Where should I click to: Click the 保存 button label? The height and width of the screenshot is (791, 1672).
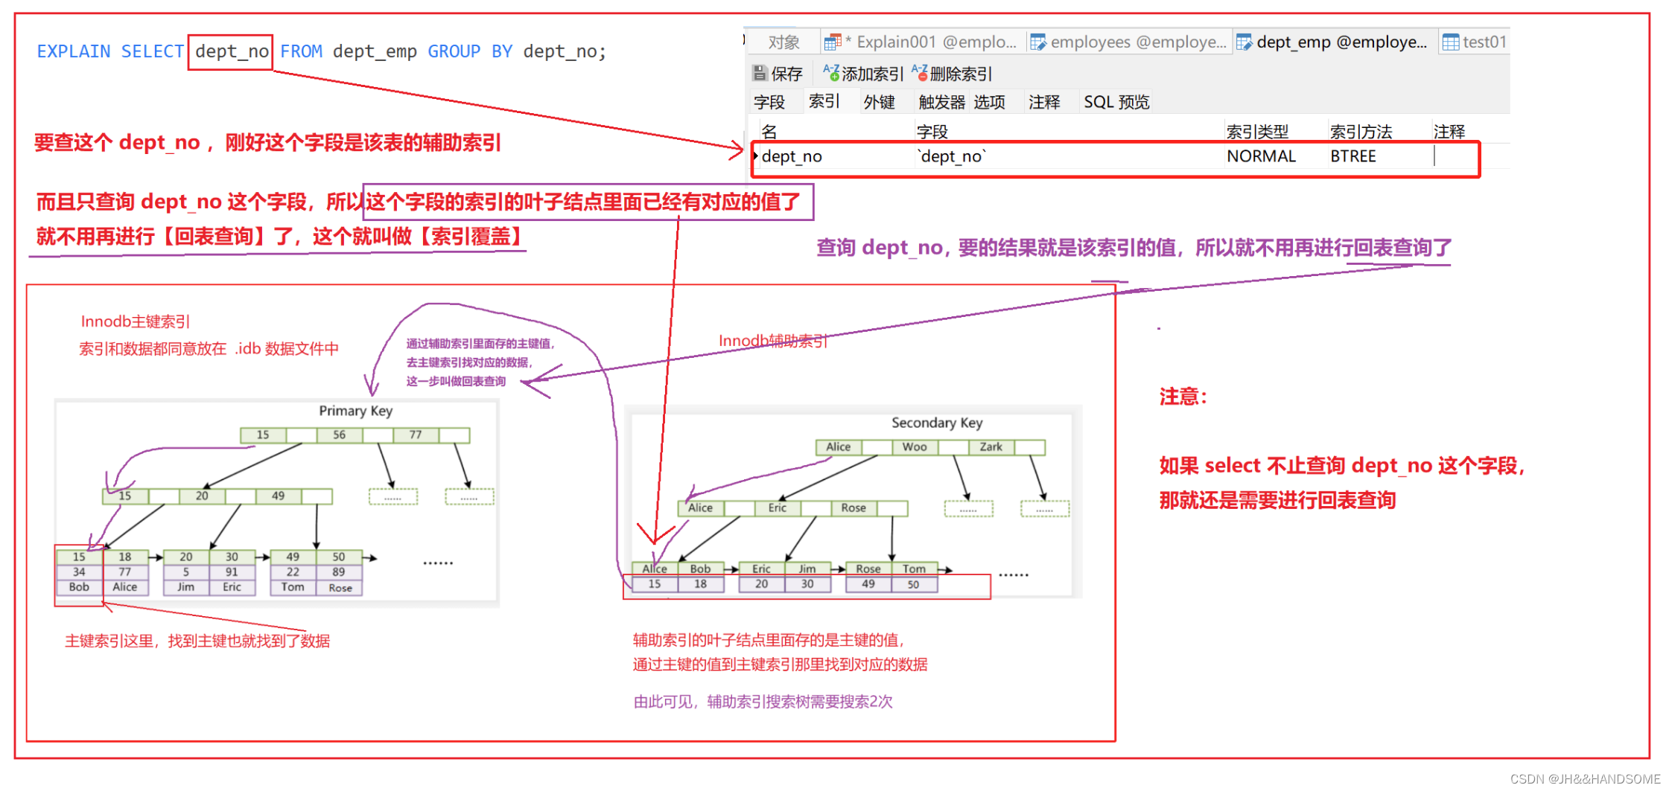click(x=786, y=74)
